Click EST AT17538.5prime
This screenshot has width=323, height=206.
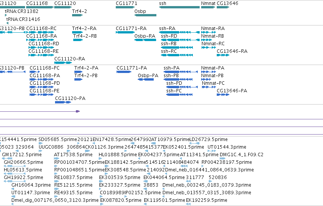[73, 155]
